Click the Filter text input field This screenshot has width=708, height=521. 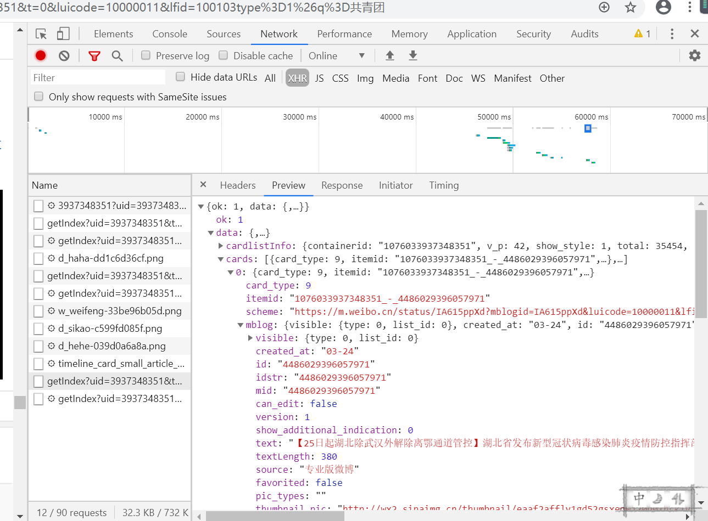(x=98, y=77)
